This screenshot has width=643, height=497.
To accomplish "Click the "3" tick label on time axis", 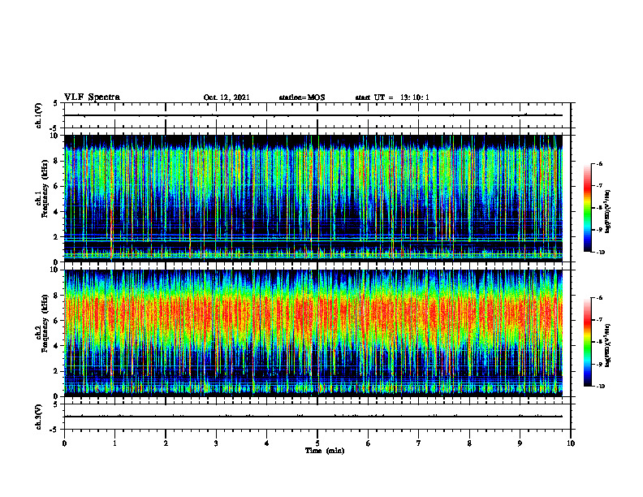I will 216,443.
